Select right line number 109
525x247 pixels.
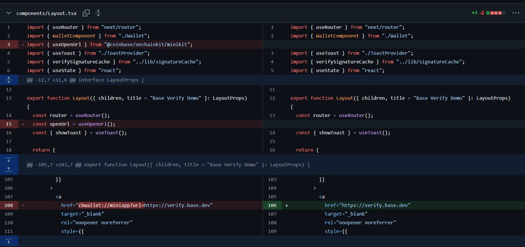[272, 231]
